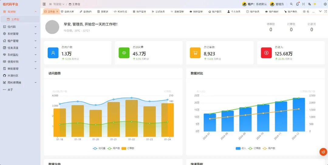Click the 系统管理 gear icon in sidebar
Viewport: 328px width, 165px height.
(4, 34)
